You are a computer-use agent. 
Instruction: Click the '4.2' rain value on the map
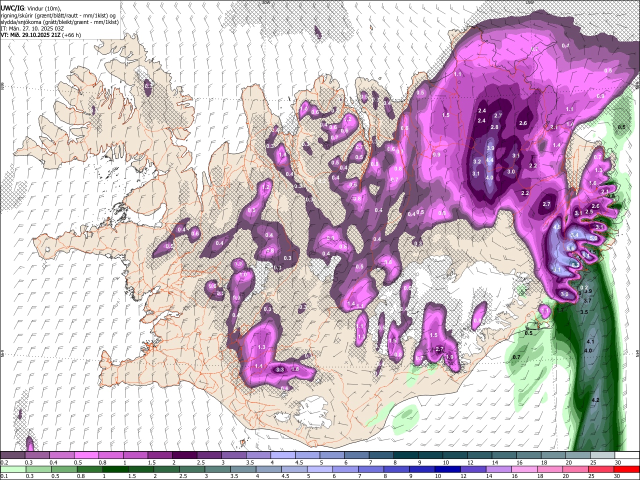tap(595, 401)
